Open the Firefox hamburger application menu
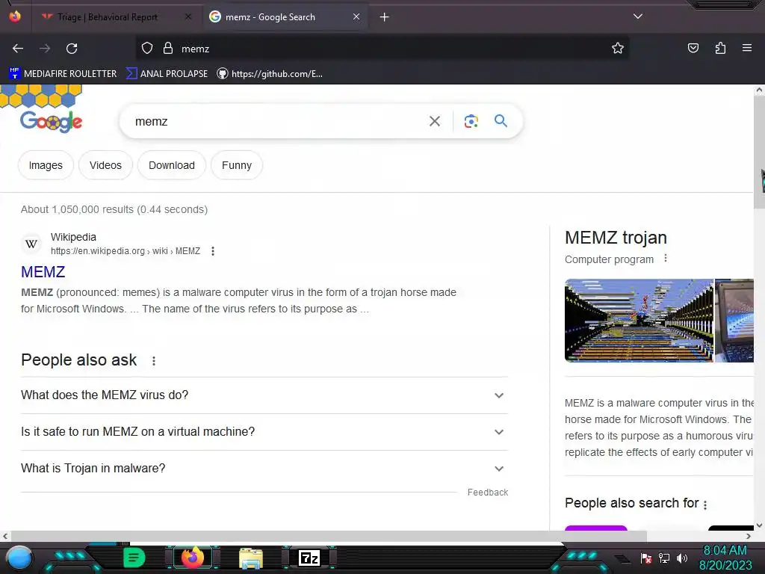Image resolution: width=765 pixels, height=574 pixels. 746,48
